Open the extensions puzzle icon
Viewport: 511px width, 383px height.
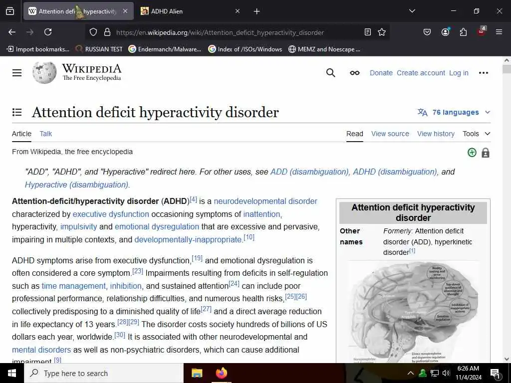[x=463, y=32]
